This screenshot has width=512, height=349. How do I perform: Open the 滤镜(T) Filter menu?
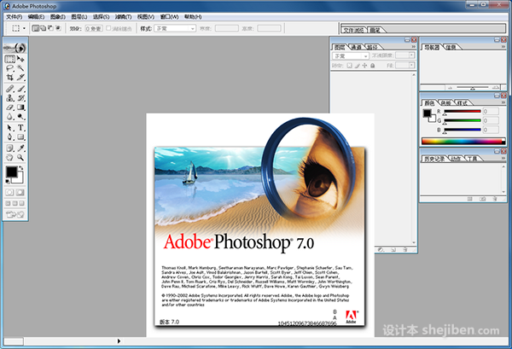[123, 17]
